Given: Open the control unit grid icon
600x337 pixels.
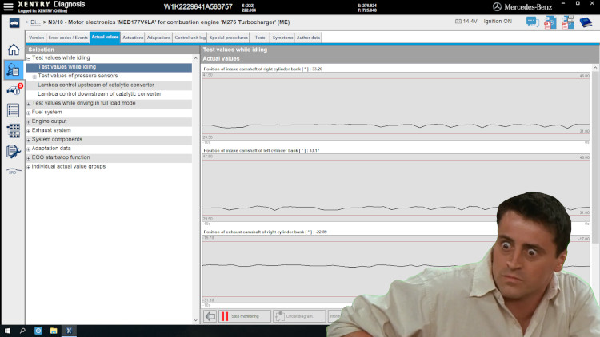Looking at the screenshot, I should [x=13, y=130].
